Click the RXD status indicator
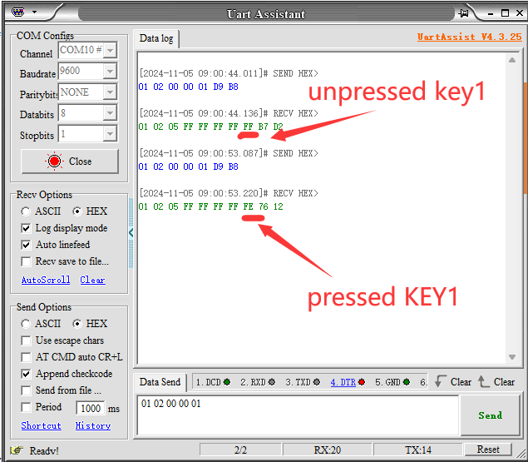The width and height of the screenshot is (528, 462). (258, 382)
